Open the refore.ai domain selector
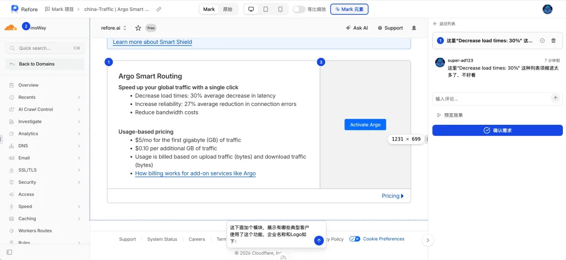The height and width of the screenshot is (260, 566). coord(114,28)
